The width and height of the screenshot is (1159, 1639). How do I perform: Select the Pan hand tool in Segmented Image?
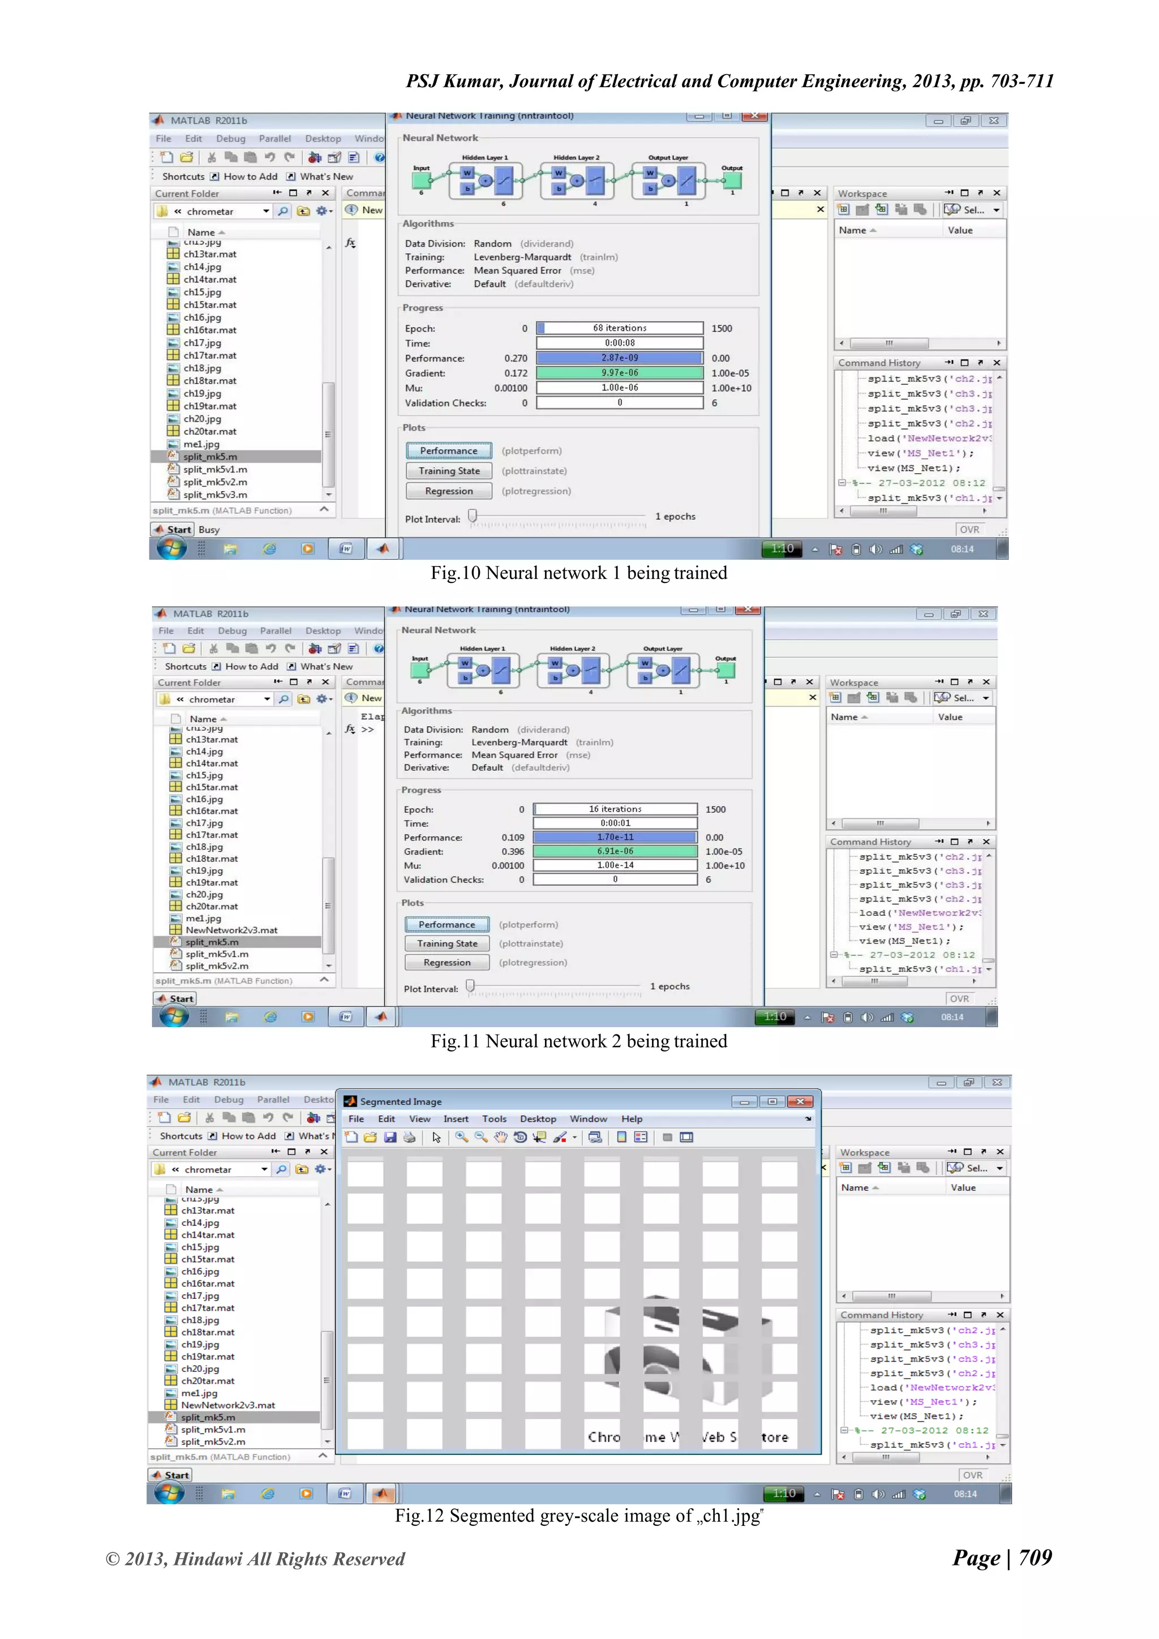point(500,1137)
